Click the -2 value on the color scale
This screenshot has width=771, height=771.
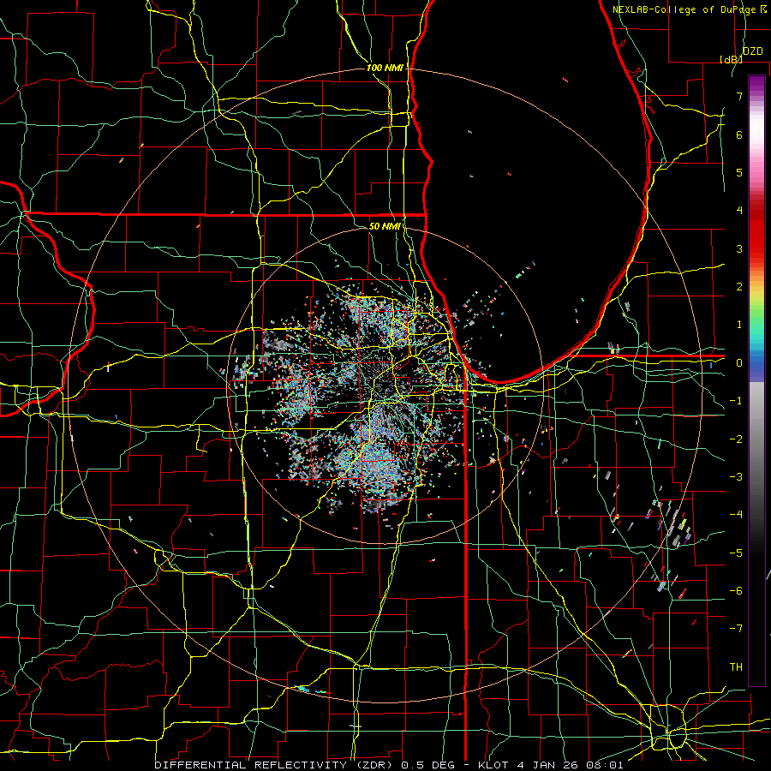pyautogui.click(x=736, y=439)
